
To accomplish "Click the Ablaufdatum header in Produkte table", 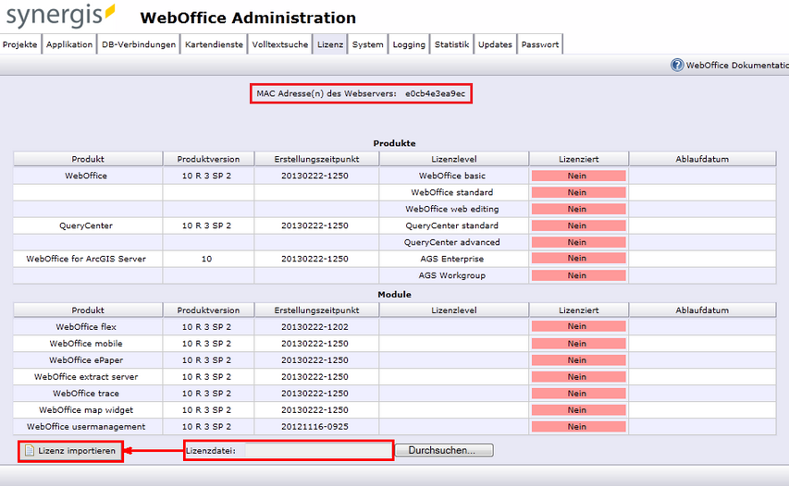I will 702,159.
